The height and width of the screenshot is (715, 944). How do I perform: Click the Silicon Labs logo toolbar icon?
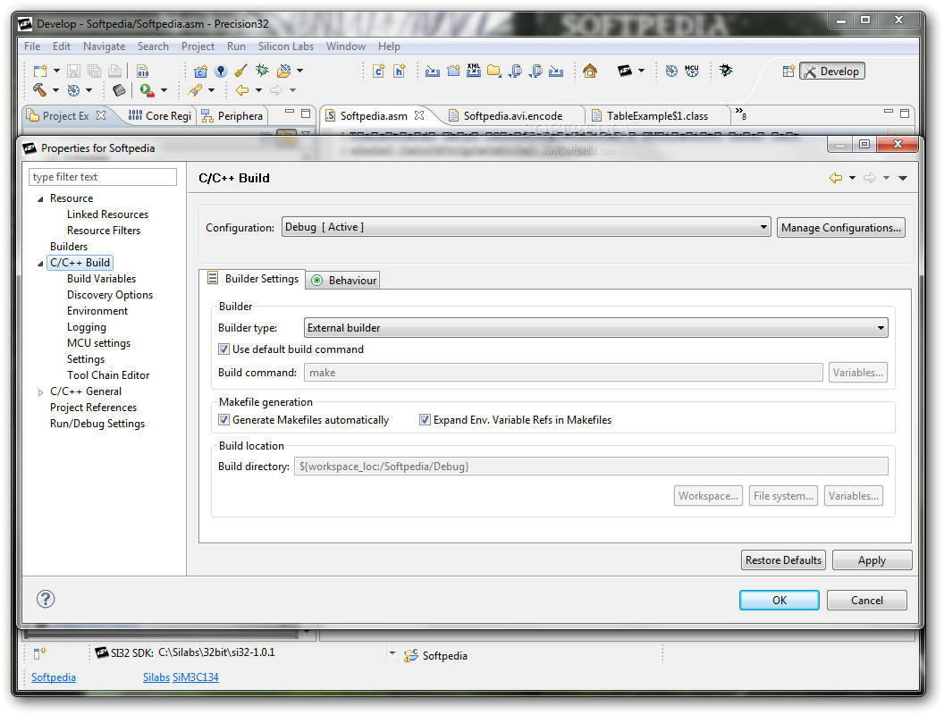coord(625,71)
